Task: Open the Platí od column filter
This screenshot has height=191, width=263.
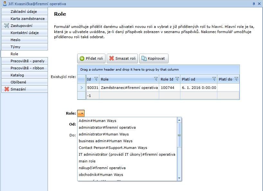Action: [x=214, y=79]
